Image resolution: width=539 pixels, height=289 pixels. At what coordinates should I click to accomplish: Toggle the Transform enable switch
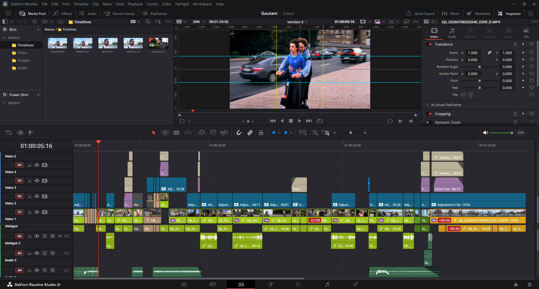[x=429, y=44]
